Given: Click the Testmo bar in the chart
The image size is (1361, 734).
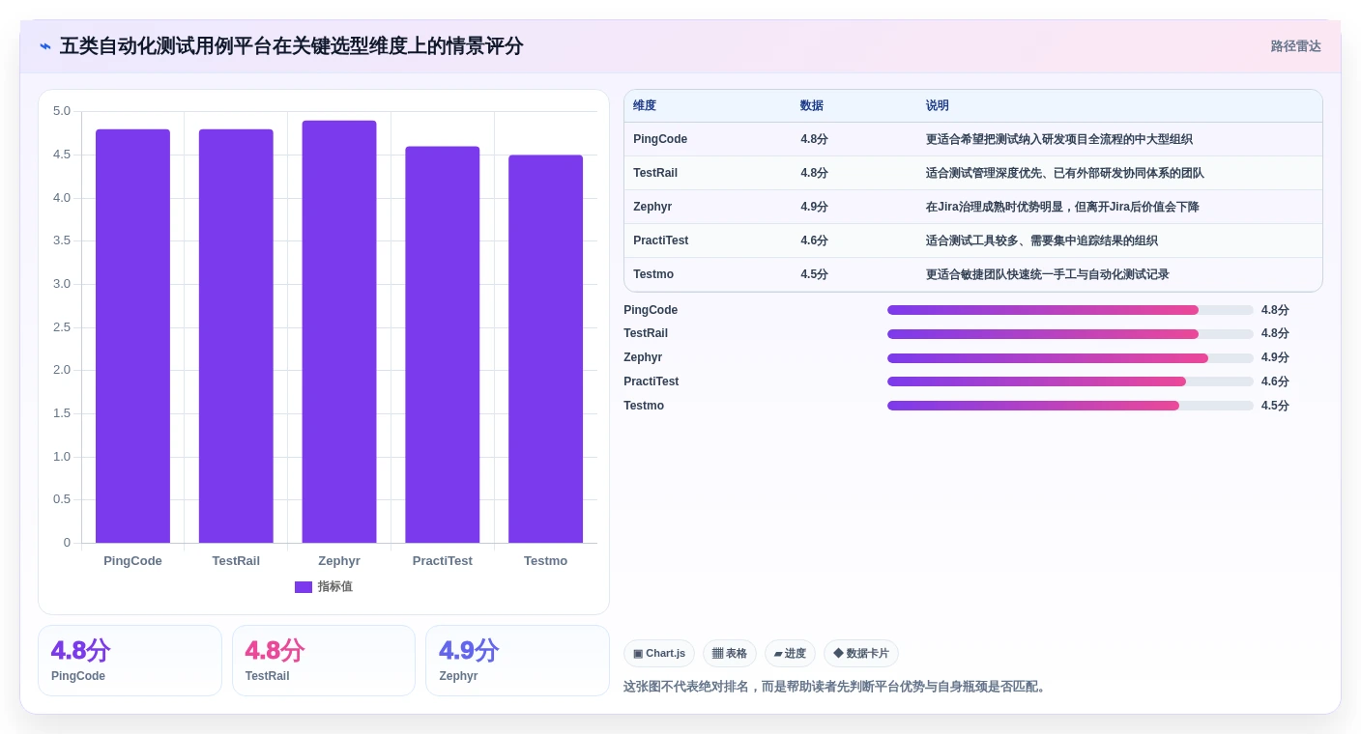Looking at the screenshot, I should (545, 349).
